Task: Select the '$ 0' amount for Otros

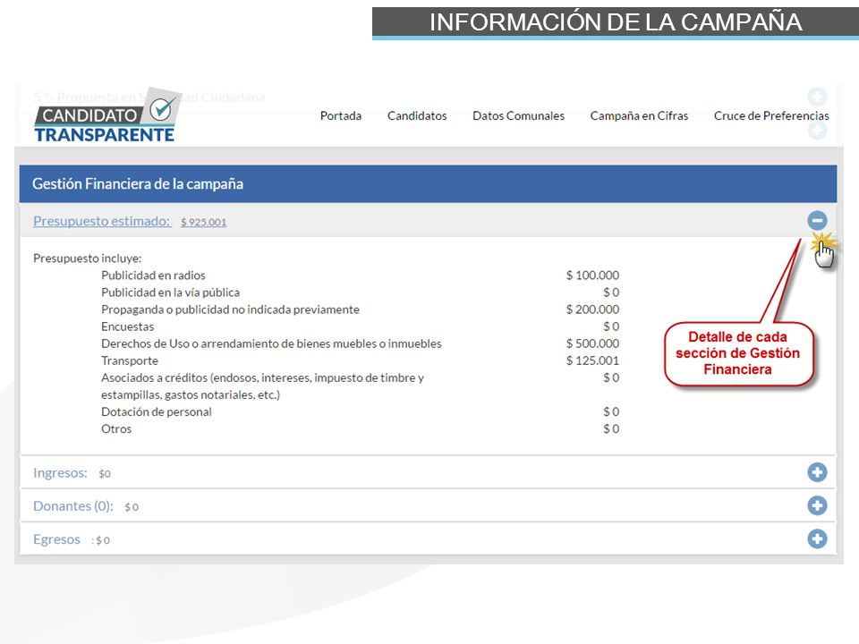Action: point(611,428)
